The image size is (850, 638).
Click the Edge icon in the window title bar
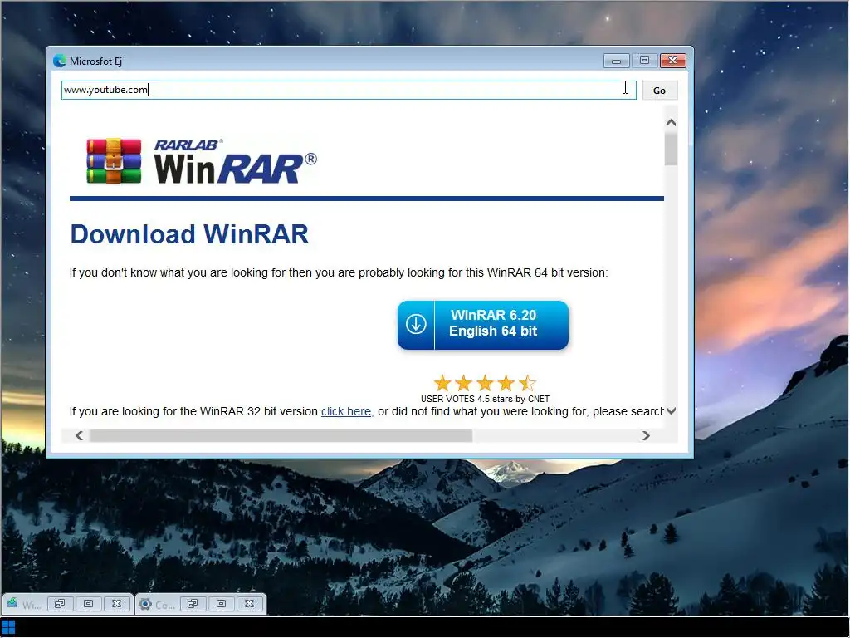(60, 61)
